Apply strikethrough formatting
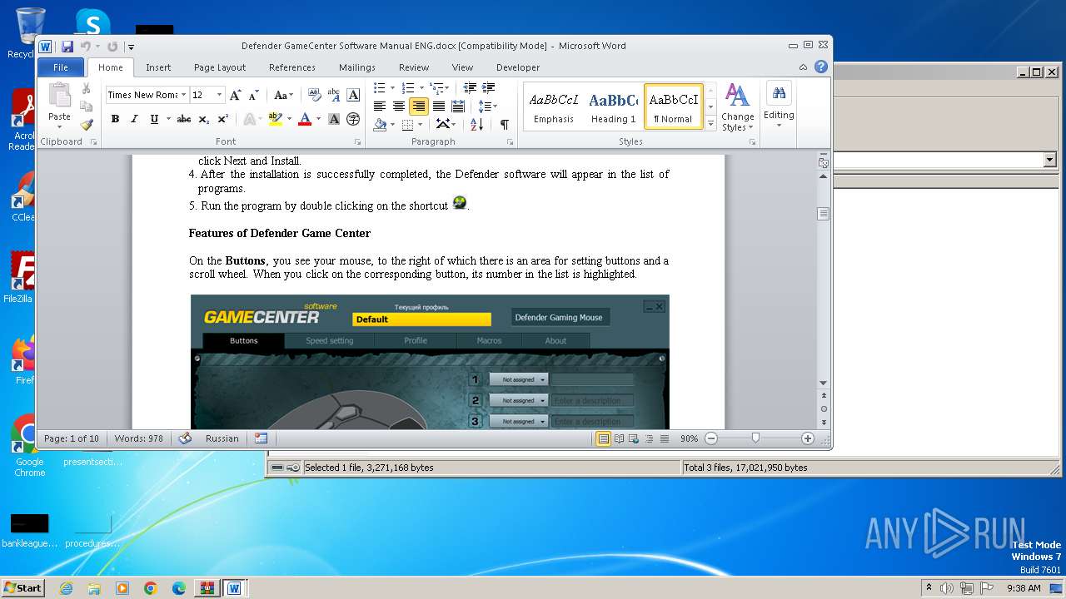Viewport: 1066px width, 599px height. (184, 119)
